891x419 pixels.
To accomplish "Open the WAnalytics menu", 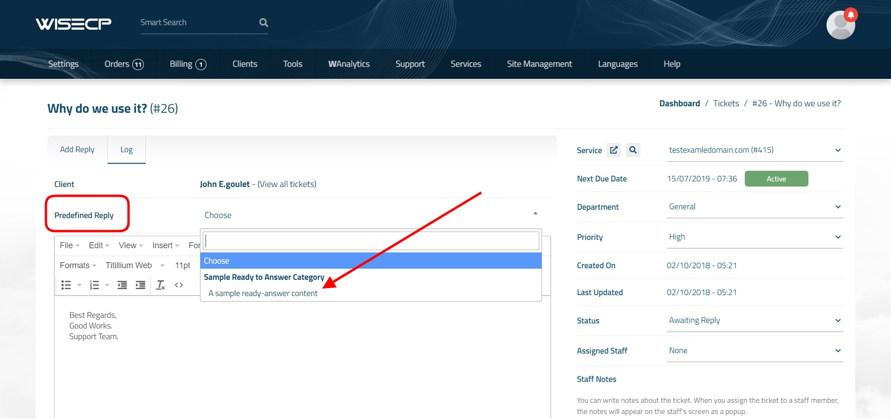I will click(349, 64).
